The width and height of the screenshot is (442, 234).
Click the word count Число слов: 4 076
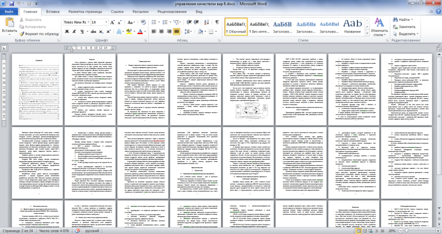[x=54, y=231]
